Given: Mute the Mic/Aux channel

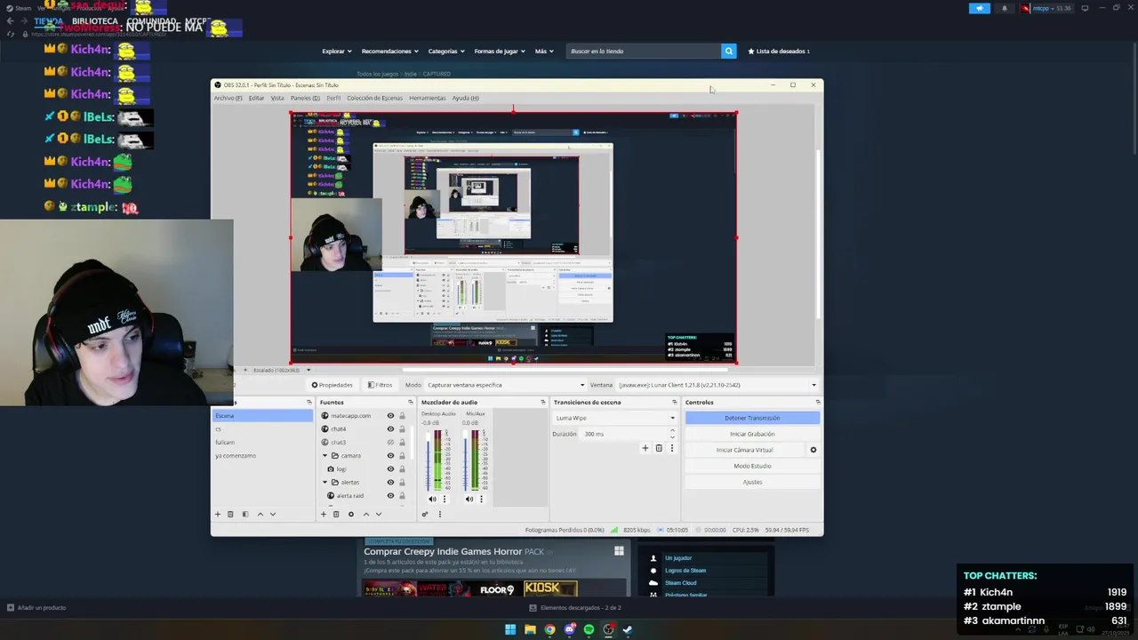Looking at the screenshot, I should coord(469,499).
